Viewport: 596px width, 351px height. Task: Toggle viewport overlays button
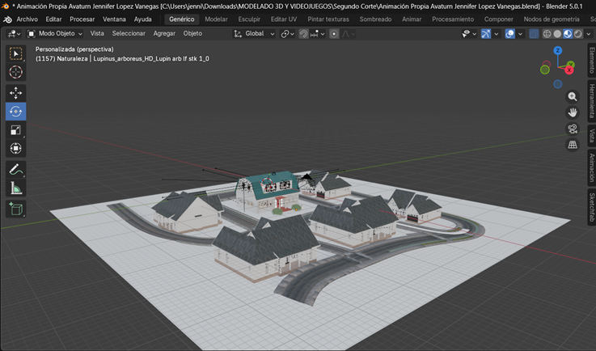pos(509,34)
